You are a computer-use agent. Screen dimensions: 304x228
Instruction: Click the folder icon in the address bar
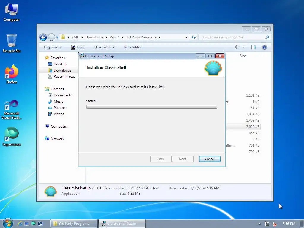[63, 37]
